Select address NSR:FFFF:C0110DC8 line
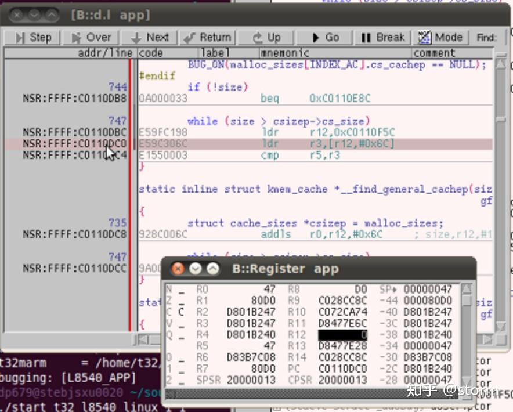 click(75, 234)
